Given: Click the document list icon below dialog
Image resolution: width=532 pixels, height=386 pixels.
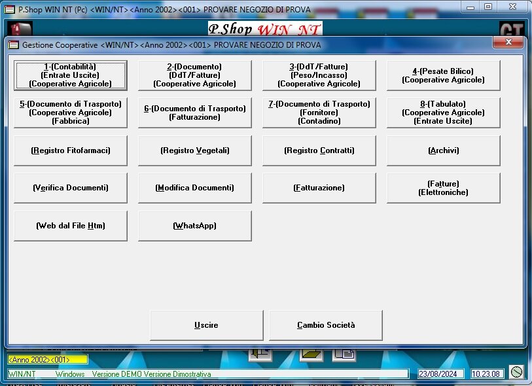Looking at the screenshot, I should coord(344,355).
